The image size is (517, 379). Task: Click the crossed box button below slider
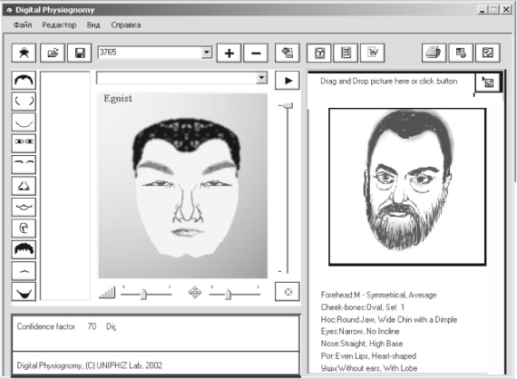click(288, 292)
